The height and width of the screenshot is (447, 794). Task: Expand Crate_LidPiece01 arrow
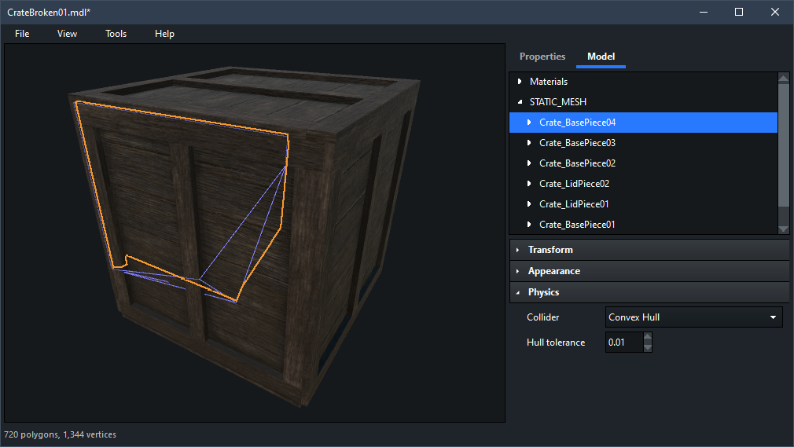[529, 204]
